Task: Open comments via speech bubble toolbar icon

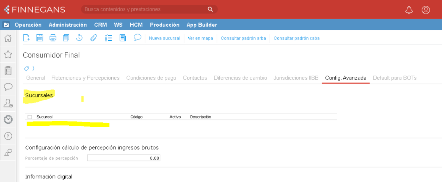Action: 137,37
